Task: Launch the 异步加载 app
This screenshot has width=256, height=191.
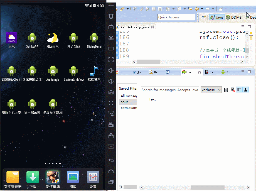Action: 73,40
